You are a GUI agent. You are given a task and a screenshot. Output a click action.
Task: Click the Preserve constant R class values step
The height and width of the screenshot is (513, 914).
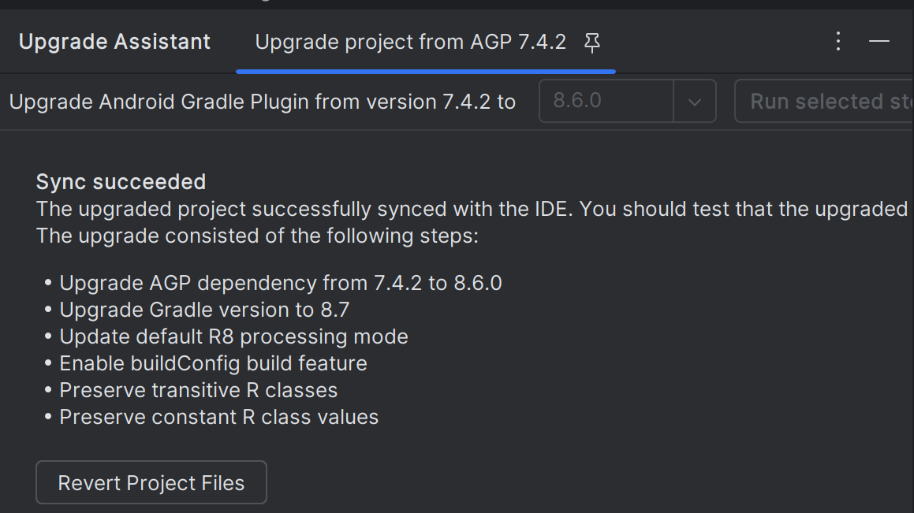point(218,417)
